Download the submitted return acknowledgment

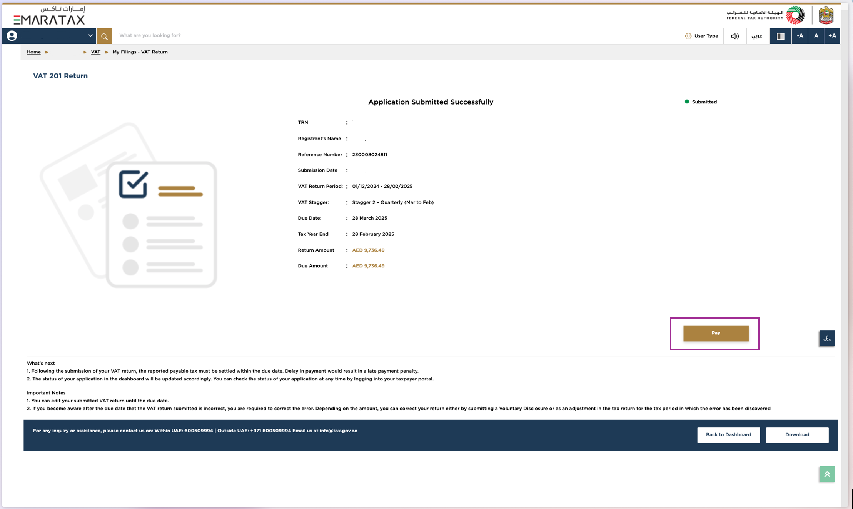click(x=797, y=435)
